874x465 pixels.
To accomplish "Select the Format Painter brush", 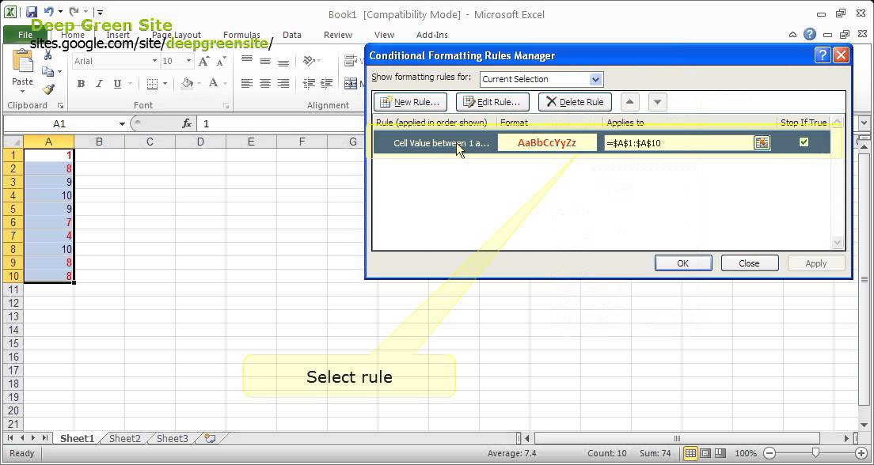I will 48,89.
